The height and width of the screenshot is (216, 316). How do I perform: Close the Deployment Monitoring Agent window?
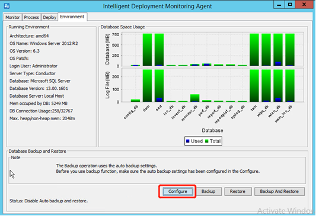point(304,5)
